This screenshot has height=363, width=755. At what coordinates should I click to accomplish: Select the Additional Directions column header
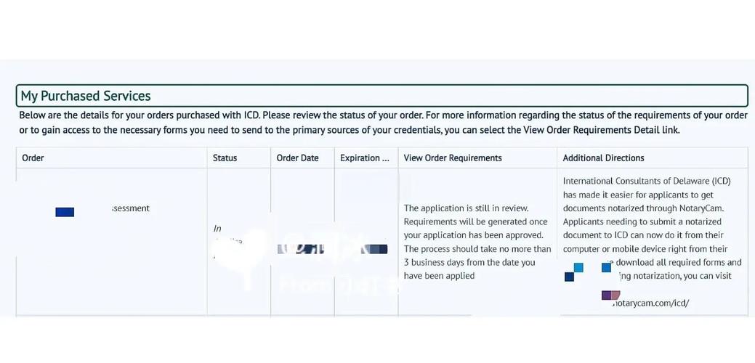point(603,158)
